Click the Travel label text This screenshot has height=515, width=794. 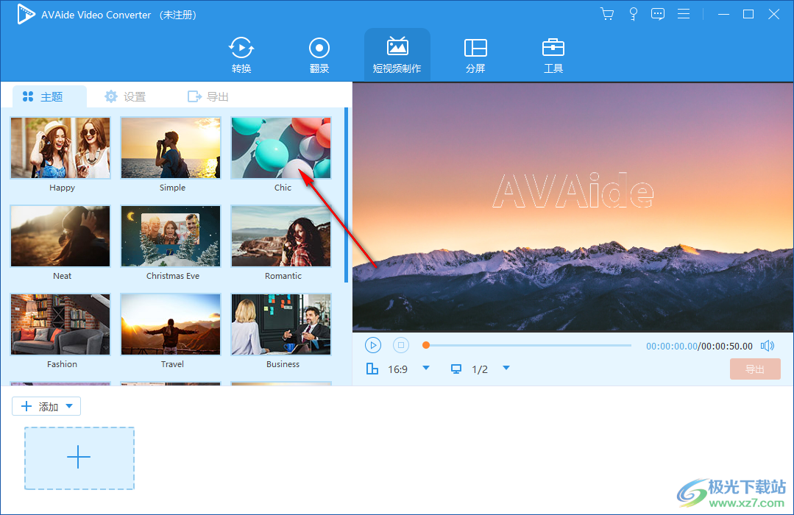pyautogui.click(x=172, y=364)
